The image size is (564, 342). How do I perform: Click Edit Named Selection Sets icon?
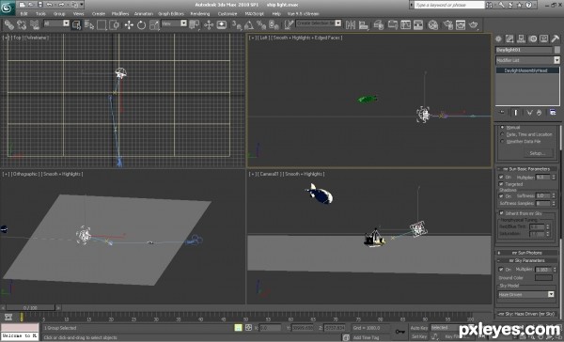click(289, 24)
